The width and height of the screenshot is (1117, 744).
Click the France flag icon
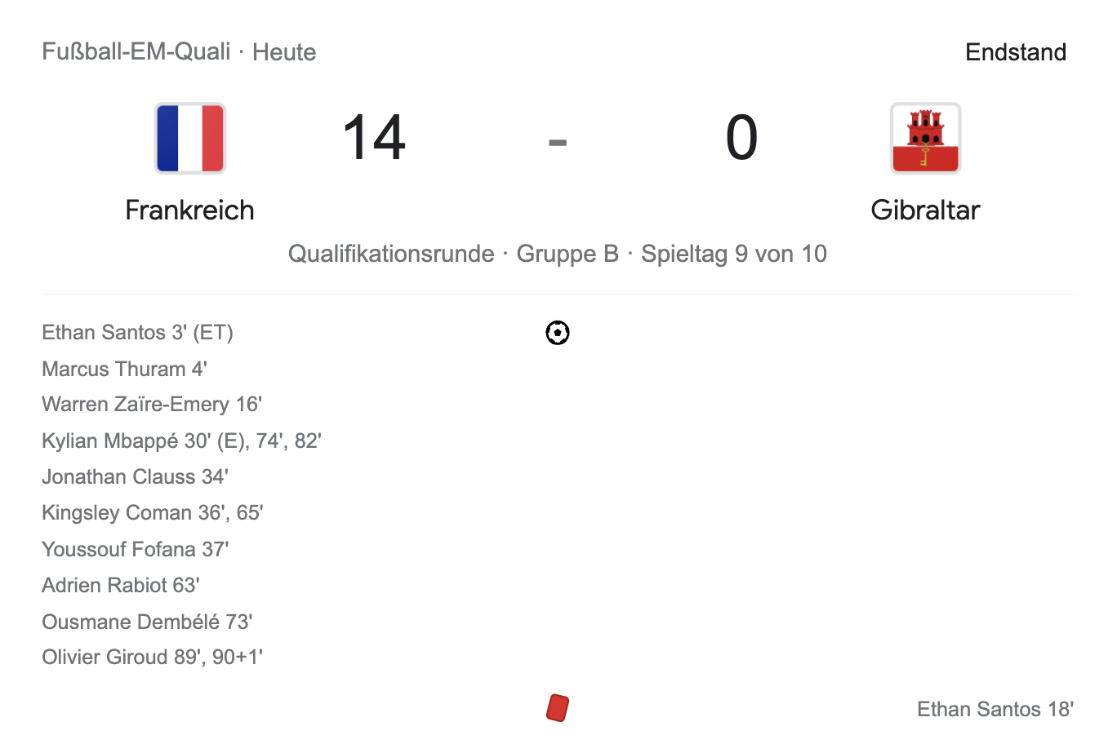pos(190,138)
